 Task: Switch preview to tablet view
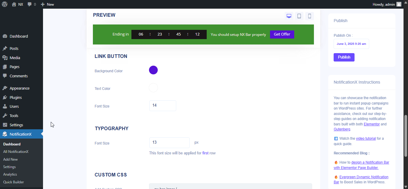pos(299,16)
